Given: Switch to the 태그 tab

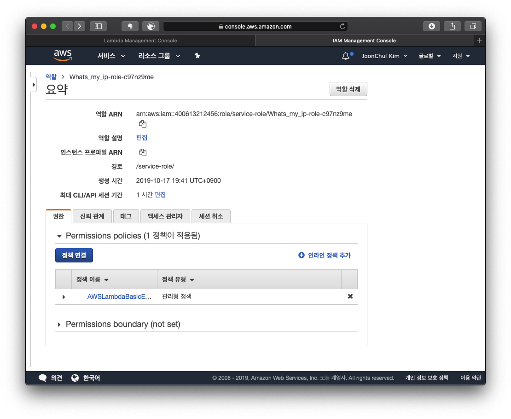Looking at the screenshot, I should click(126, 216).
